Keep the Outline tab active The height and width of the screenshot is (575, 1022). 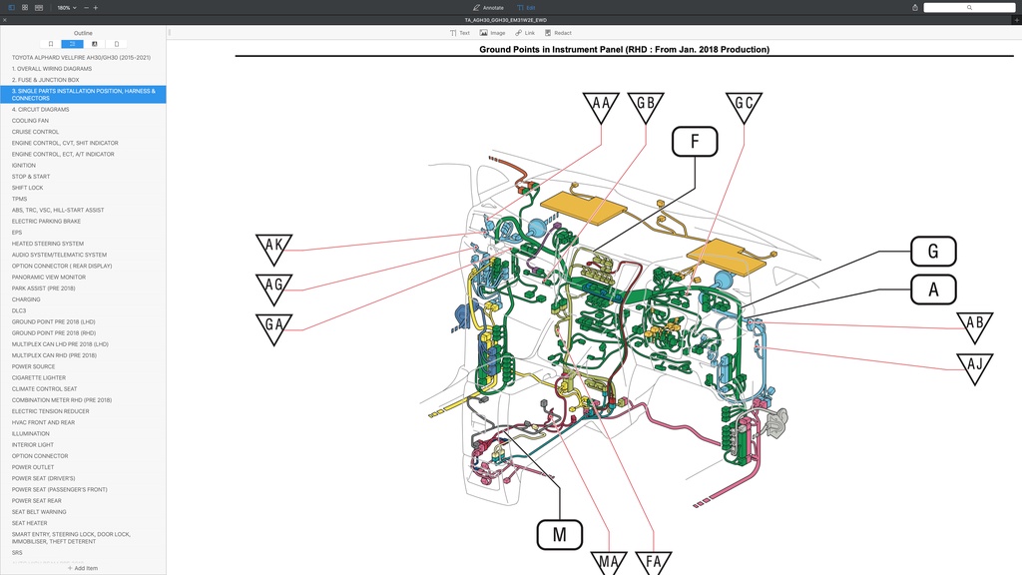coord(72,44)
